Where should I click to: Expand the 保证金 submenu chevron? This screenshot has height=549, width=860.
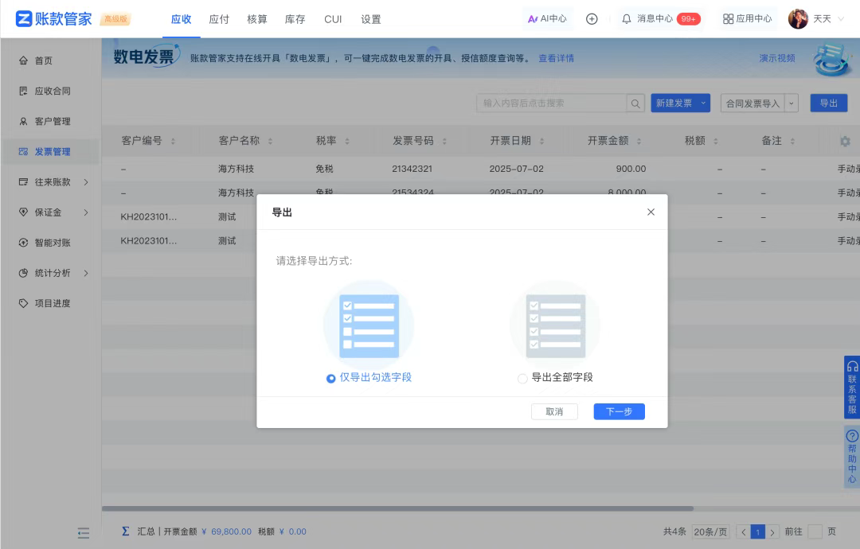86,212
